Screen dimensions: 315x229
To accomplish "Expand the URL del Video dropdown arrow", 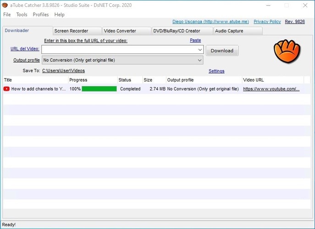I will click(200, 49).
